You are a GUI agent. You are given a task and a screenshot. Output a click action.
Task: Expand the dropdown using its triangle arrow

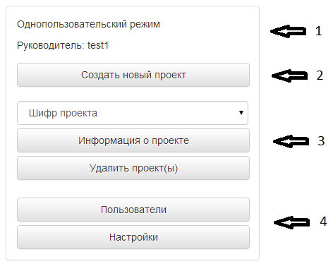pos(241,113)
